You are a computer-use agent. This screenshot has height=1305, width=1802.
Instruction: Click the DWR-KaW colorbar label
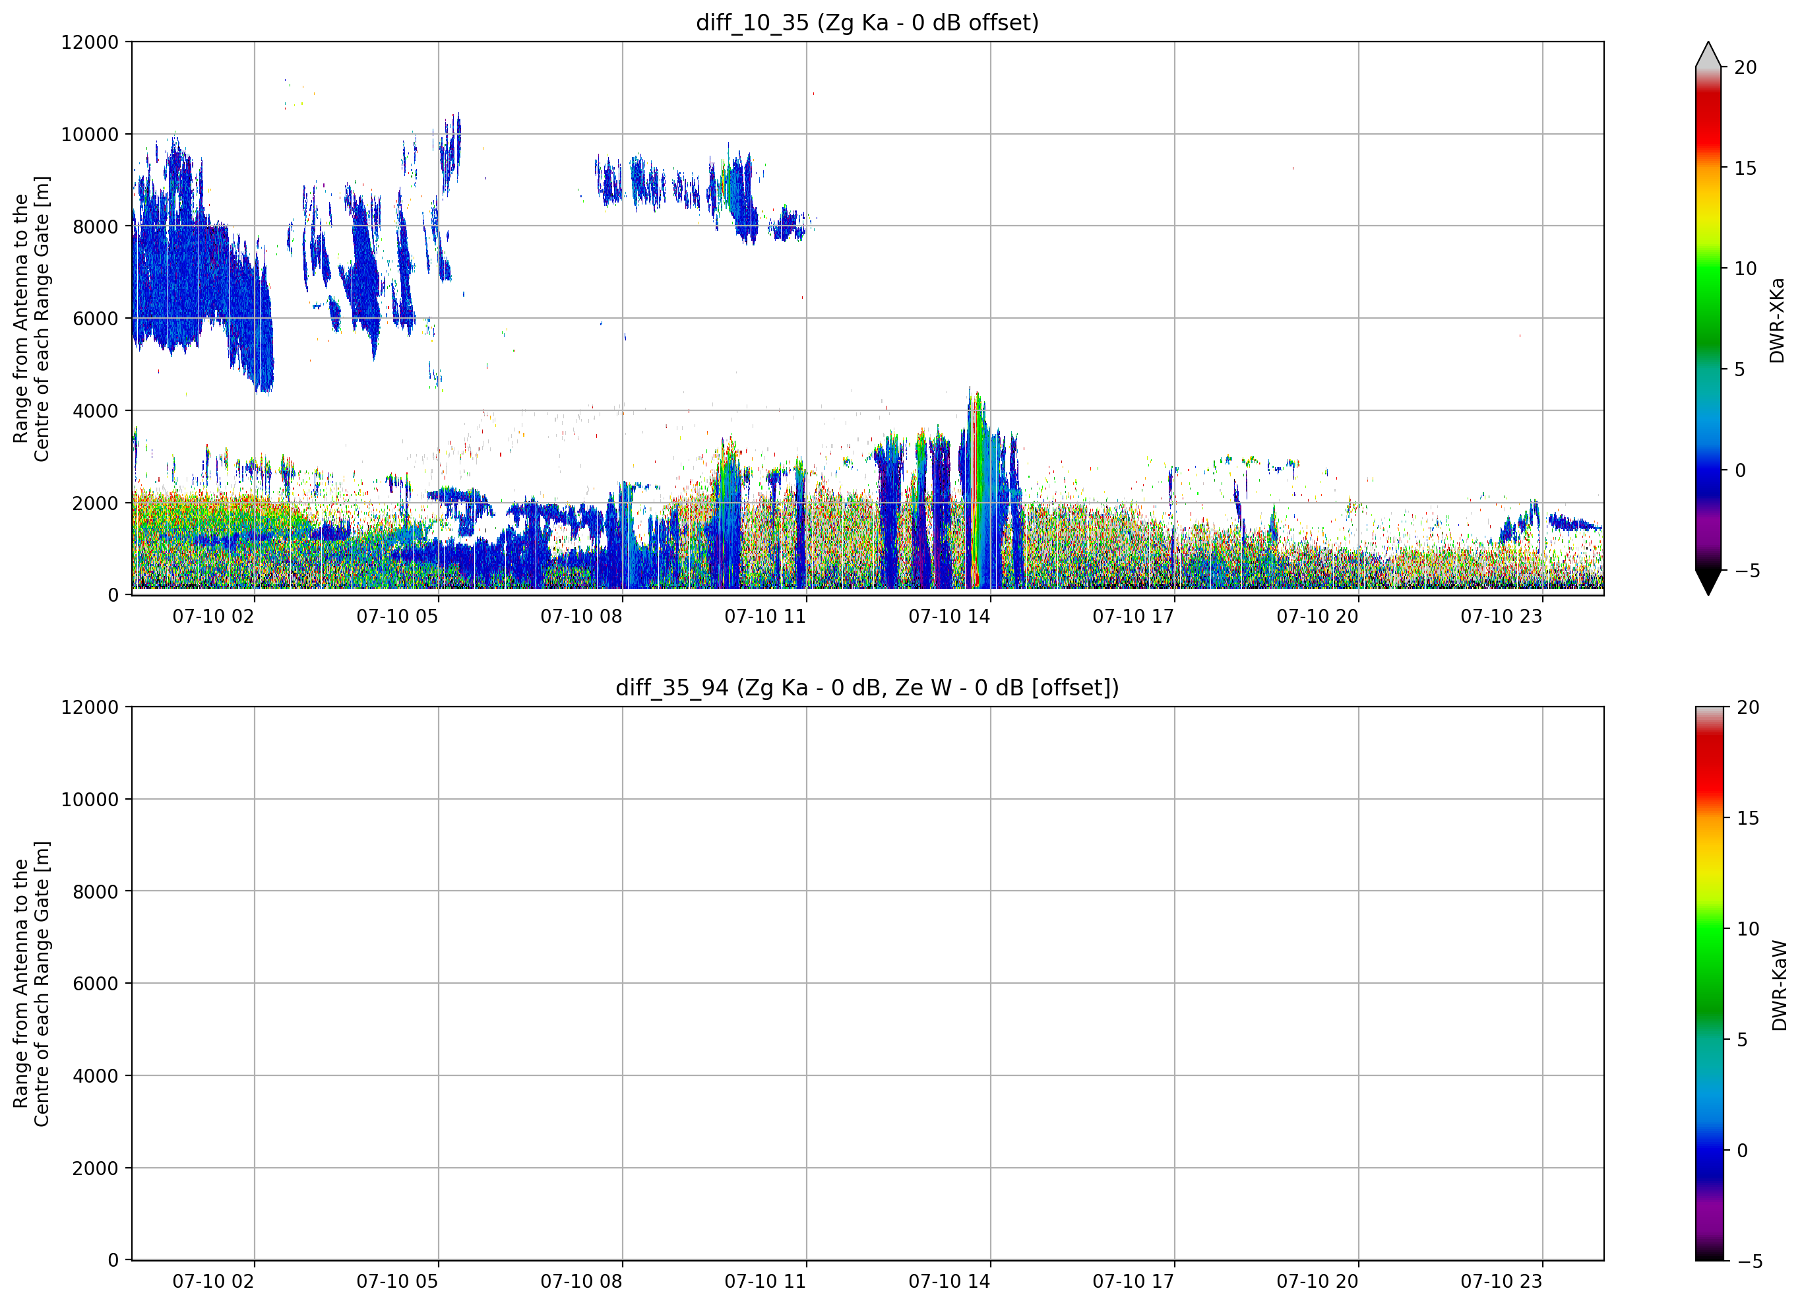pyautogui.click(x=1778, y=985)
